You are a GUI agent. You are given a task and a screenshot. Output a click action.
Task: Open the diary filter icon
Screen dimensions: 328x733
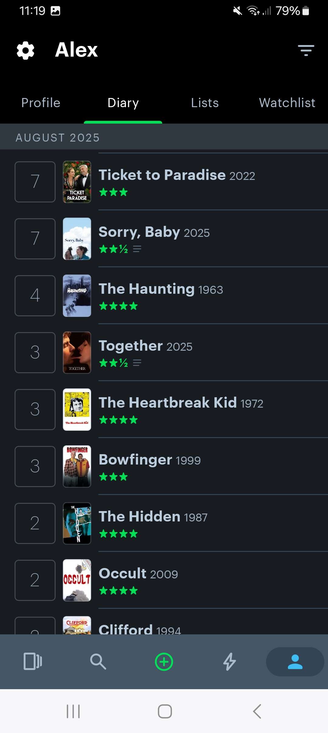(306, 50)
